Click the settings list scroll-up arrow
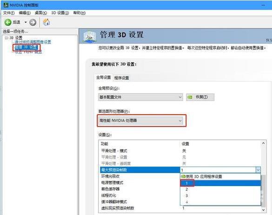The image size is (272, 215). 263,143
